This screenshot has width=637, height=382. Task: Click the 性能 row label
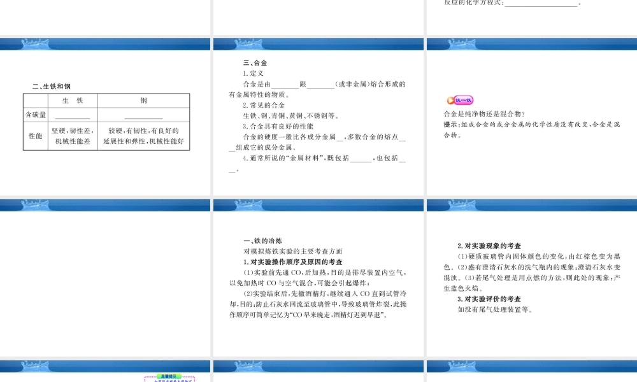coord(36,136)
